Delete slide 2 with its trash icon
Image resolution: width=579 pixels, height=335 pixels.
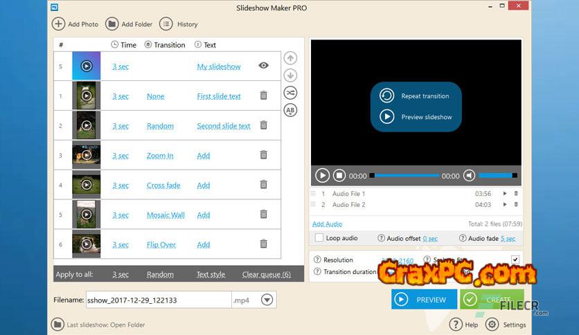coord(264,125)
